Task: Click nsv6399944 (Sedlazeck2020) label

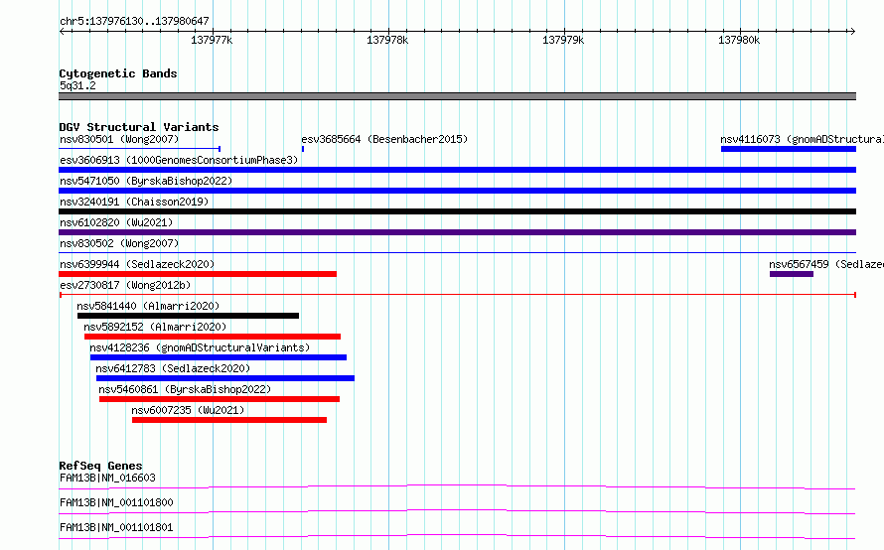Action: point(137,264)
